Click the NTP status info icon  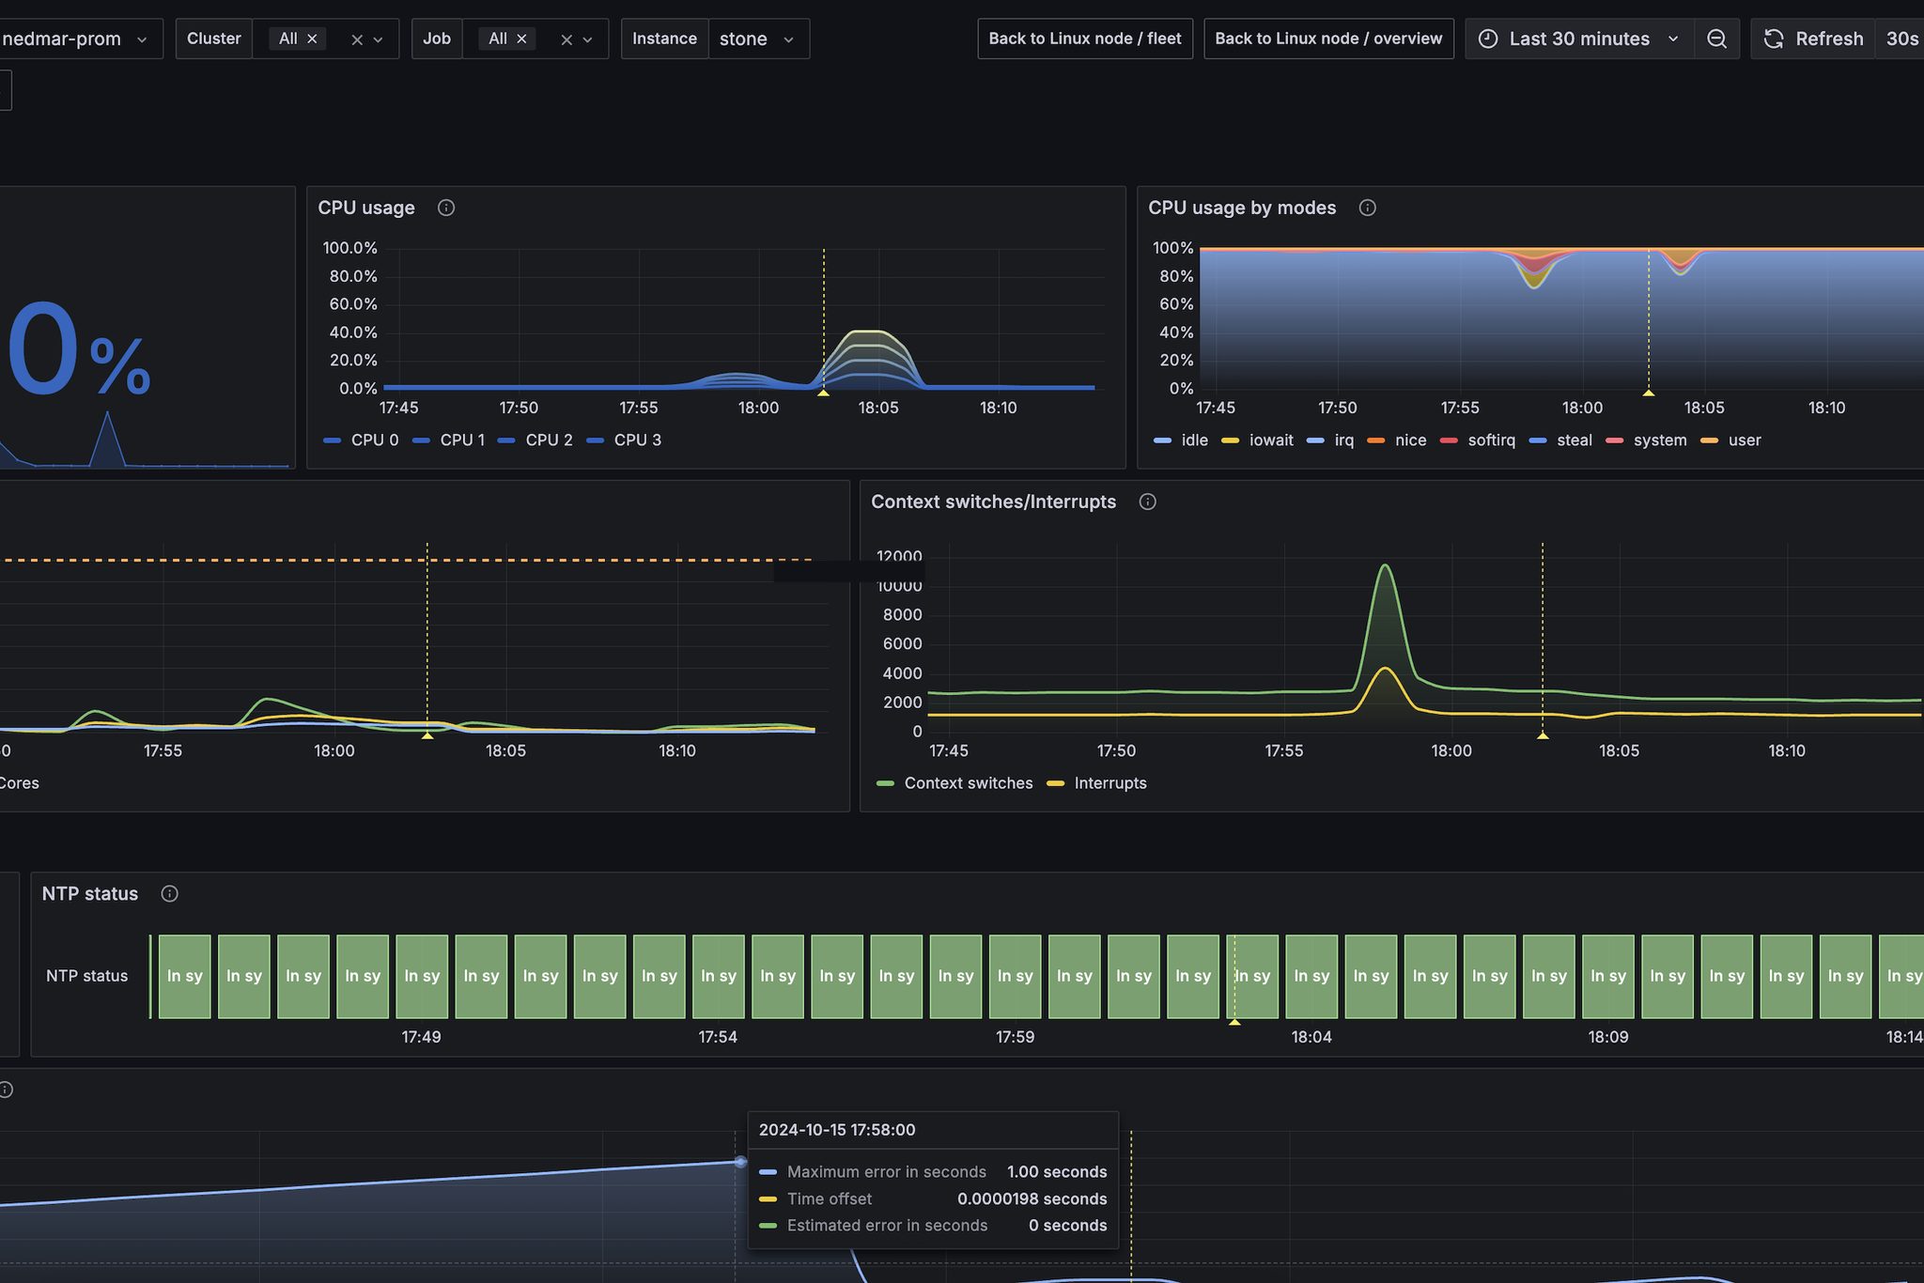pos(169,893)
